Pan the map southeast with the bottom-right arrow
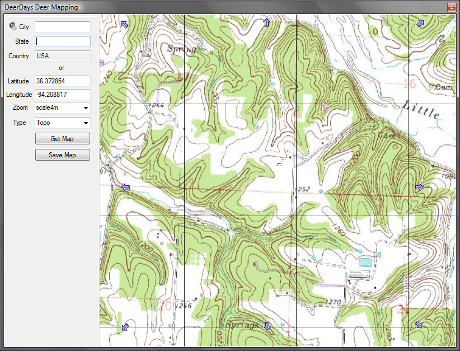 419,325
